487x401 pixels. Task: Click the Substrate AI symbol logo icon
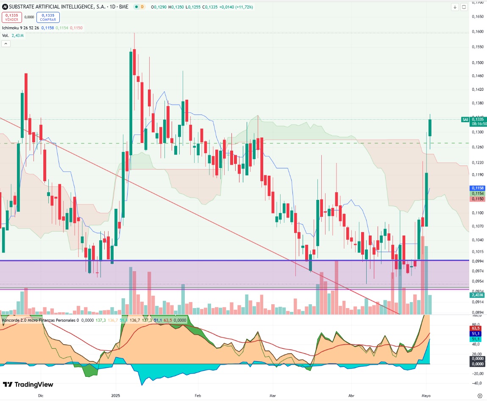(5, 6)
